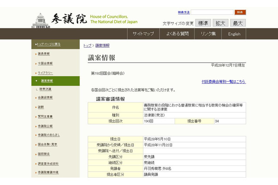Image resolution: width=278 pixels, height=185 pixels.
Task: Open 国際関係 in the sidebar
Action: tap(44, 154)
